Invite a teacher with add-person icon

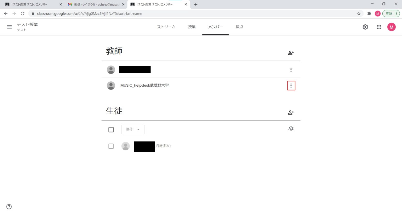coord(291,53)
